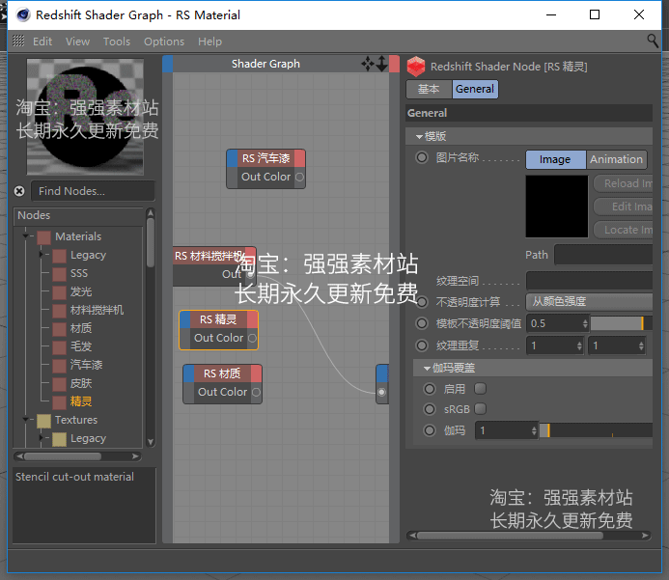Toggle animation dot for 不透明度计算
669x580 pixels.
coord(422,302)
